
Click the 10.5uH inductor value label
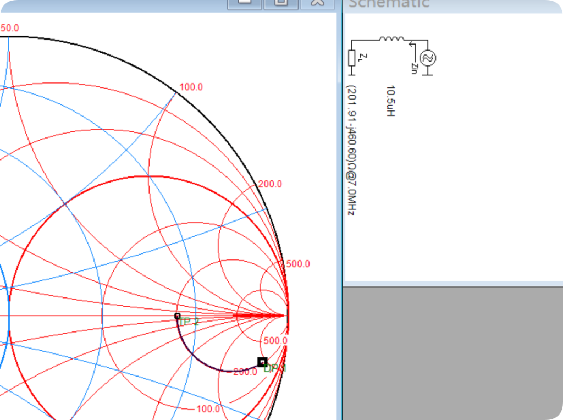tap(390, 101)
